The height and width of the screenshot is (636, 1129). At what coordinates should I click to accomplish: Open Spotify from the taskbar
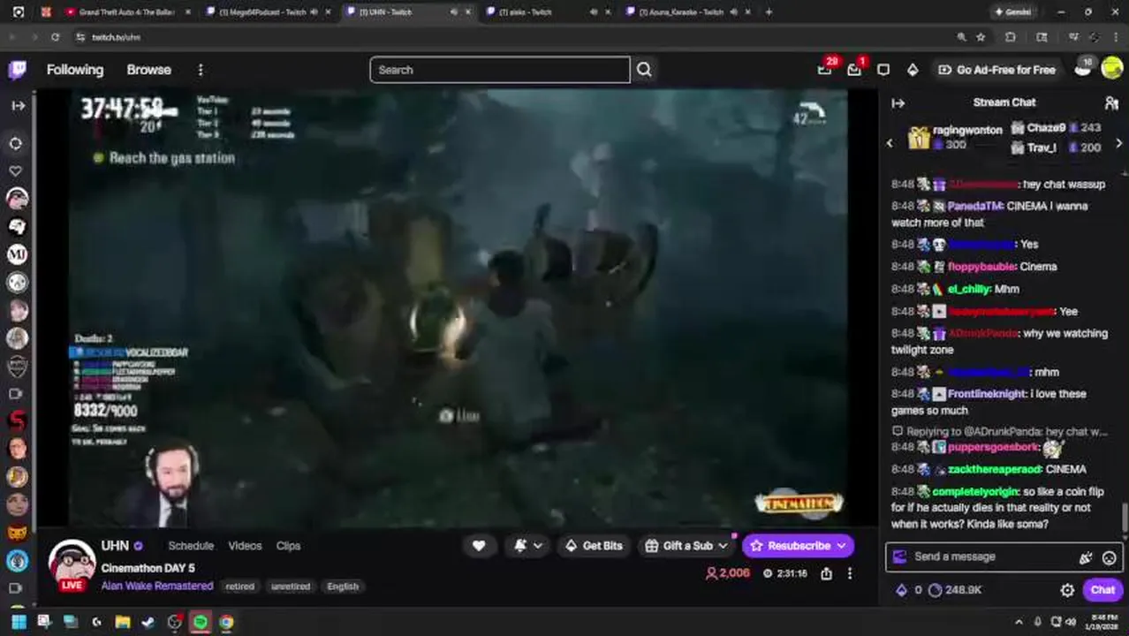[201, 622]
